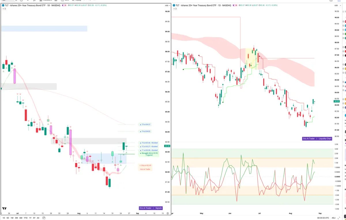
Task: Click left chart OHLC change value −0.17 (−0.20%)
Action: (100, 5)
